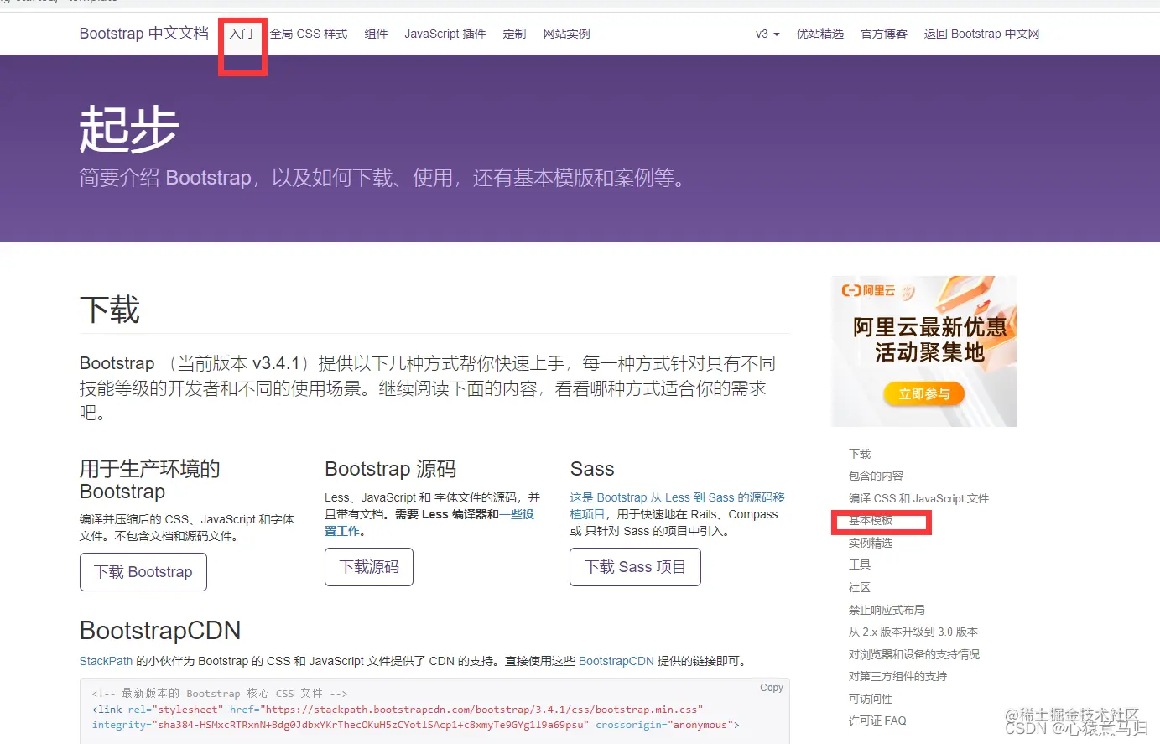Click 立即参与 on the ad

(x=924, y=394)
